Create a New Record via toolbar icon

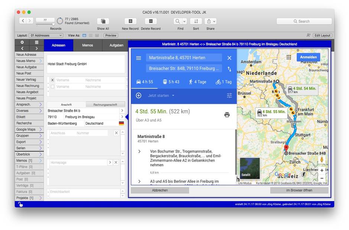pos(130,22)
